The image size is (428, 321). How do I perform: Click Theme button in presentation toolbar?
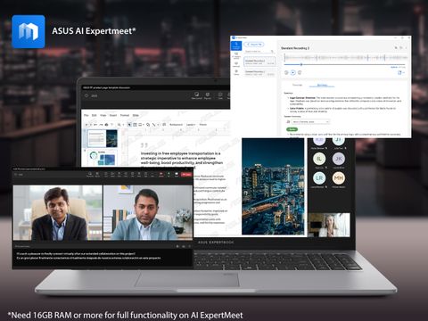point(203,125)
